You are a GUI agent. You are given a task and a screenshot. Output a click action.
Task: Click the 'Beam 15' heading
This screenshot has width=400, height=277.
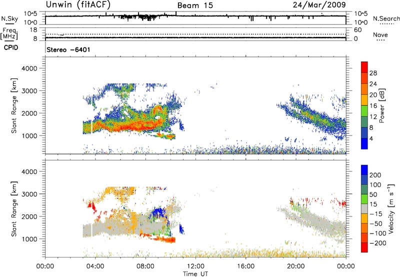[195, 5]
